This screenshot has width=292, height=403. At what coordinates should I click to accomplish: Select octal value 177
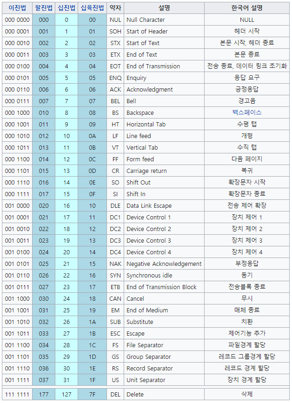tap(44, 395)
